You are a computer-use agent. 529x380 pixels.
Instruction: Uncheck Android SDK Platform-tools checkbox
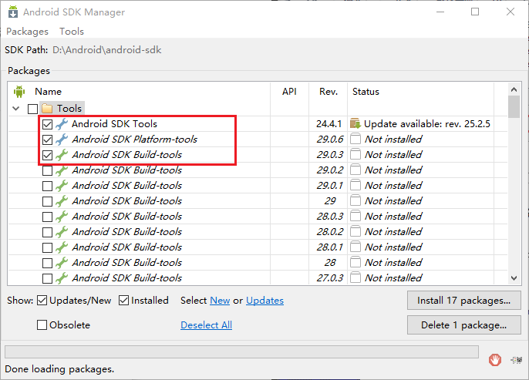point(47,140)
